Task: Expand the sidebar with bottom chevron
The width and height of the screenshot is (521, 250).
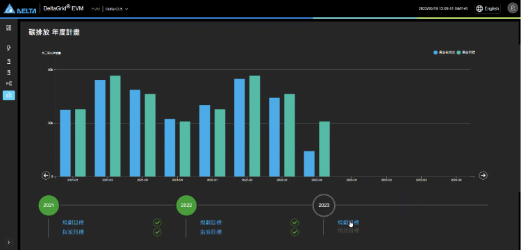Action: [9, 242]
